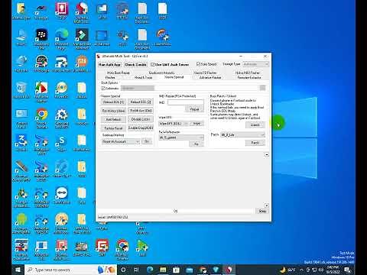This screenshot has height=275, width=367.
Task: Click the Unlock bootloader button
Action: 255,125
